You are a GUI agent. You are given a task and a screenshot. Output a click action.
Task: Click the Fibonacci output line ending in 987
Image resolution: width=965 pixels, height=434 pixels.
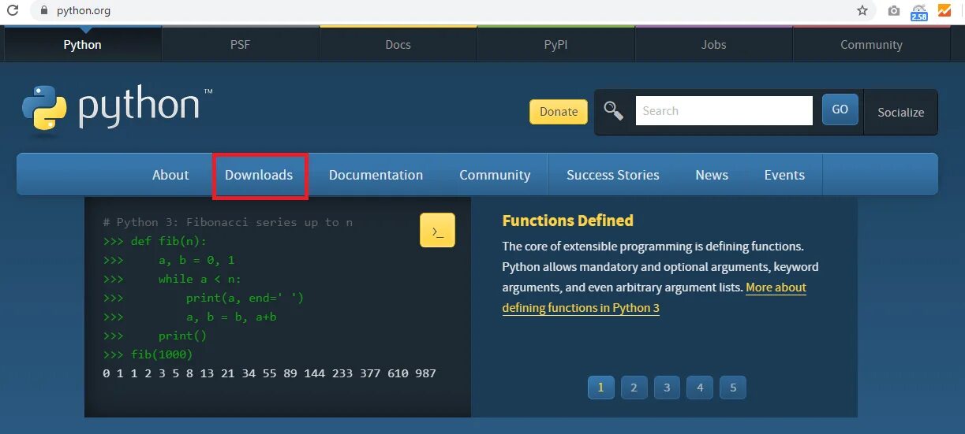point(269,373)
